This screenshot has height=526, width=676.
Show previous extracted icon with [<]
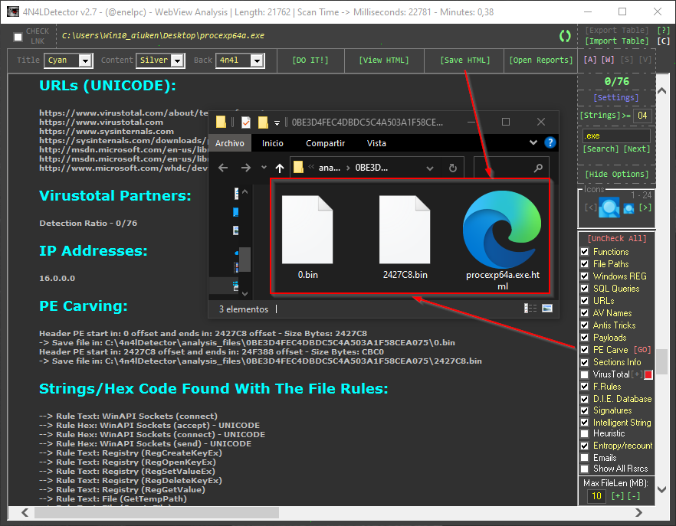coord(590,207)
